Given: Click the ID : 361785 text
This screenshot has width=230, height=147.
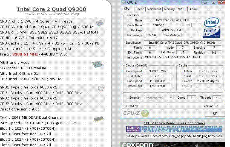Looking at the screenshot, I should pos(131,106).
